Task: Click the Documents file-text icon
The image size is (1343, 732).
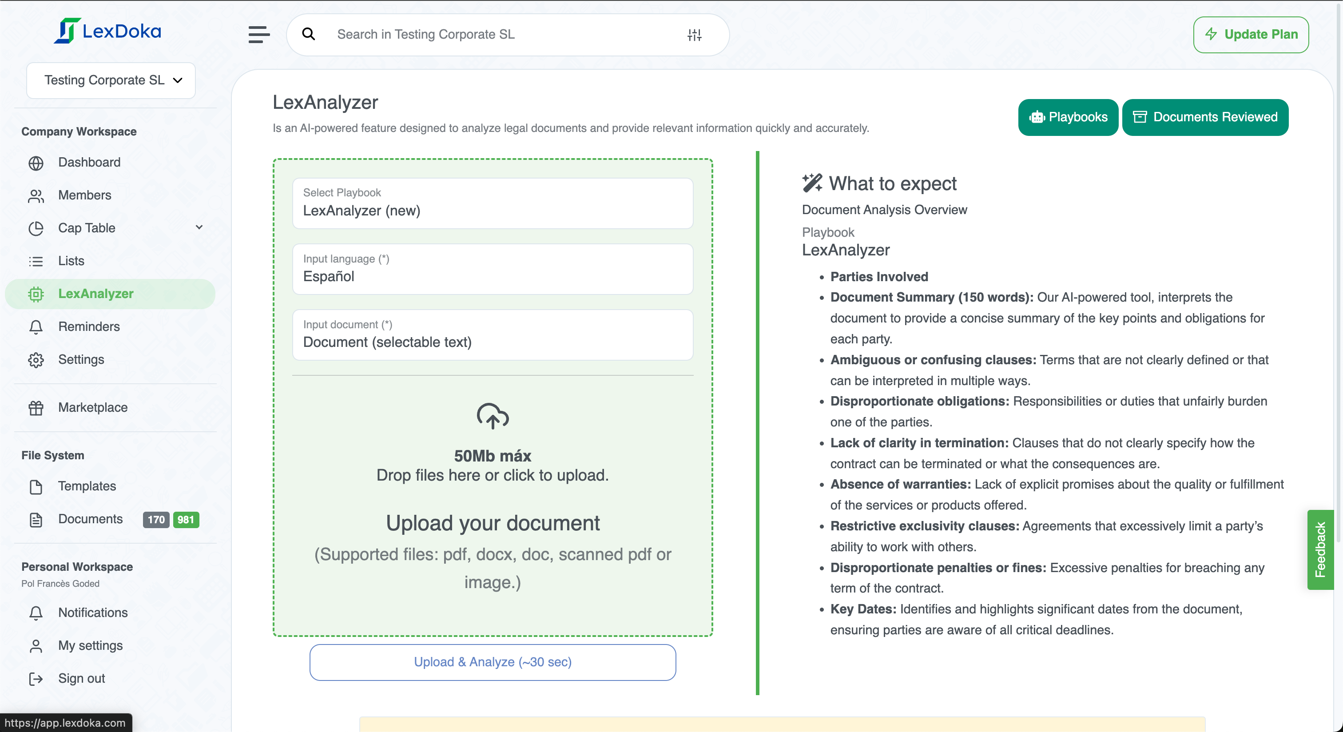Action: [36, 519]
